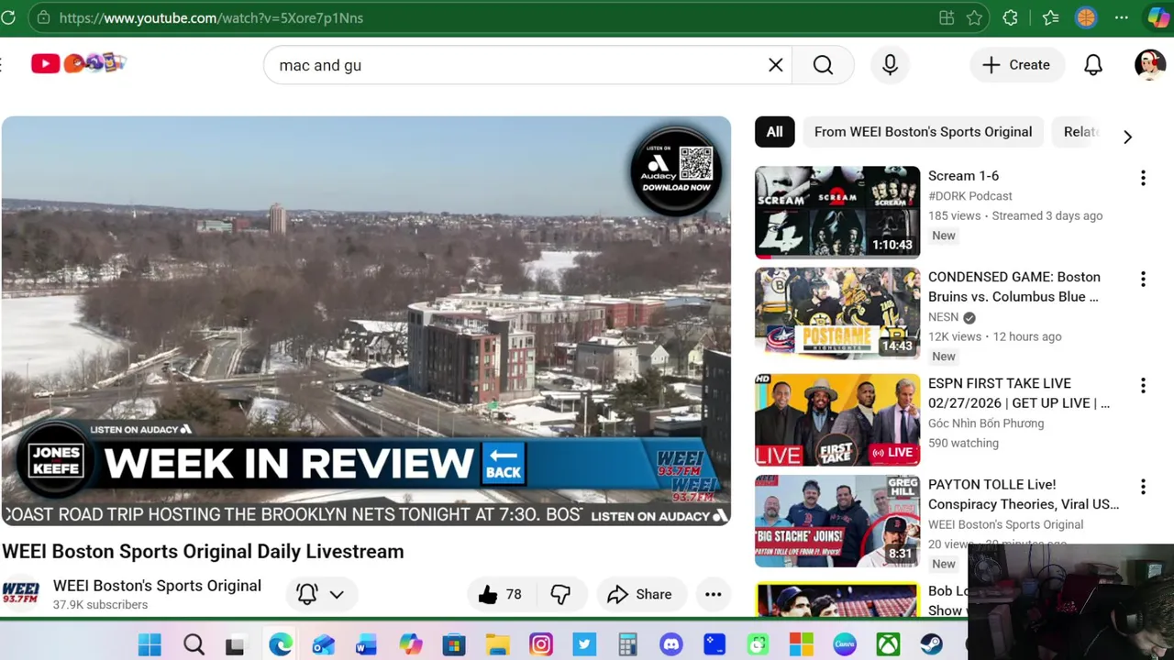Viewport: 1174px width, 660px height.
Task: Open CONDENSED GAME Bruins video title
Action: pos(1013,287)
